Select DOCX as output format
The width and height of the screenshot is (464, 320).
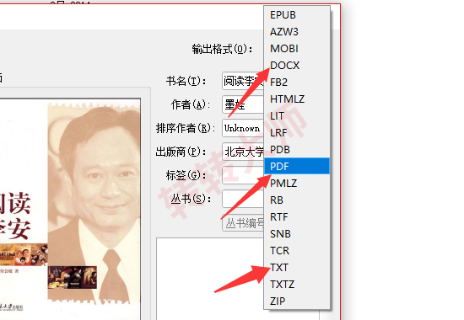click(297, 66)
